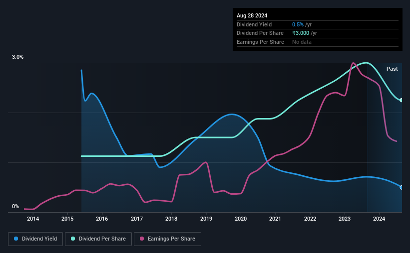The height and width of the screenshot is (253, 410).
Task: Click the 0% y-axis label
Action: click(x=15, y=206)
